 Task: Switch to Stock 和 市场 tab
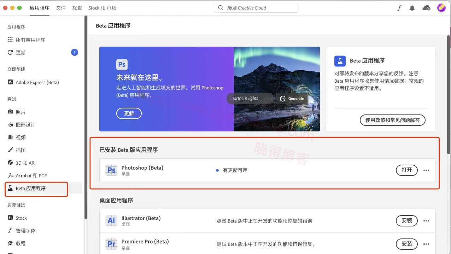(x=102, y=8)
